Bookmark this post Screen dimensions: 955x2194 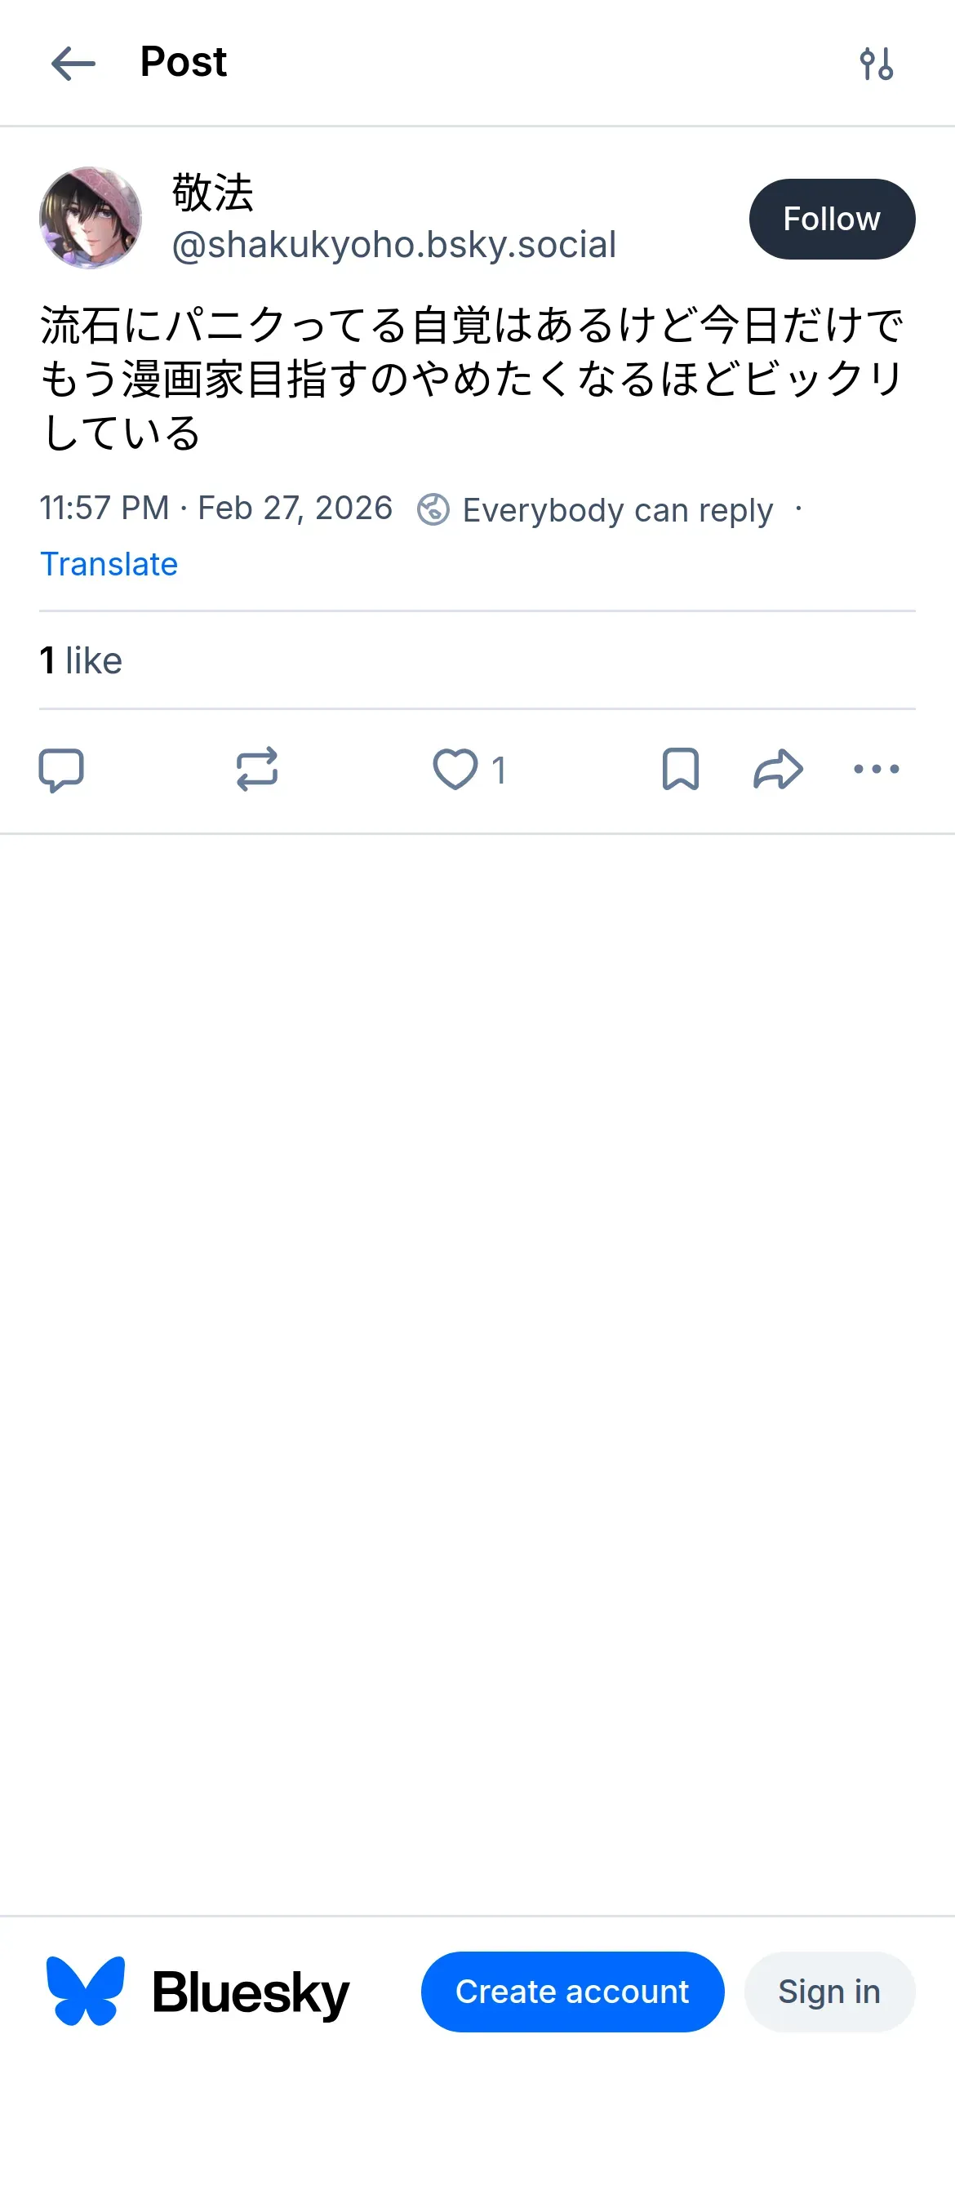(x=680, y=770)
